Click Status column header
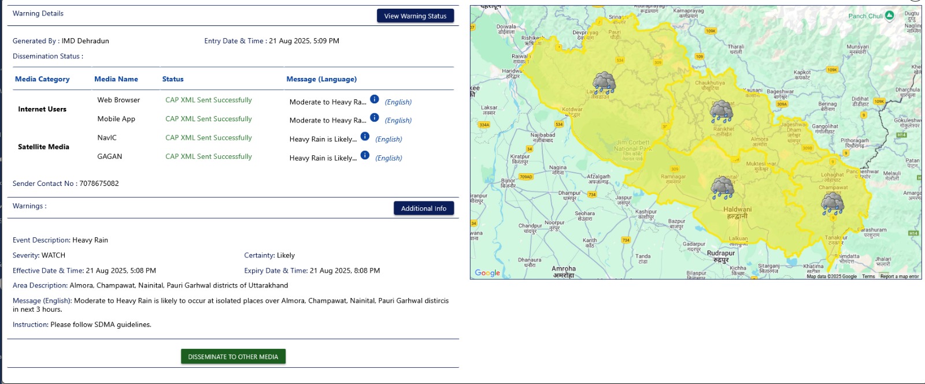This screenshot has width=925, height=384. coord(173,79)
